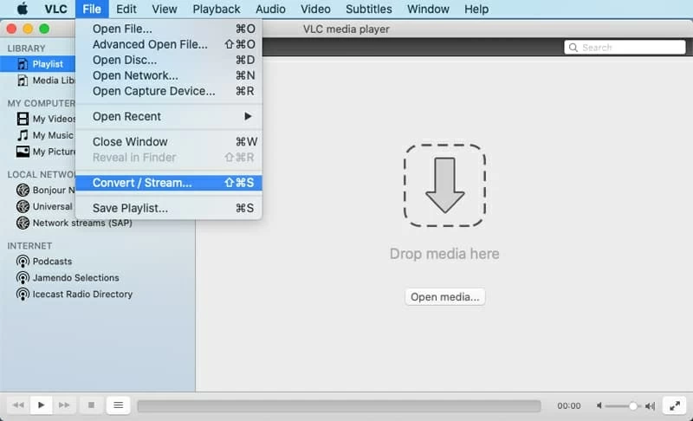
Task: Expand the Open Recent submenu
Action: [x=169, y=117]
